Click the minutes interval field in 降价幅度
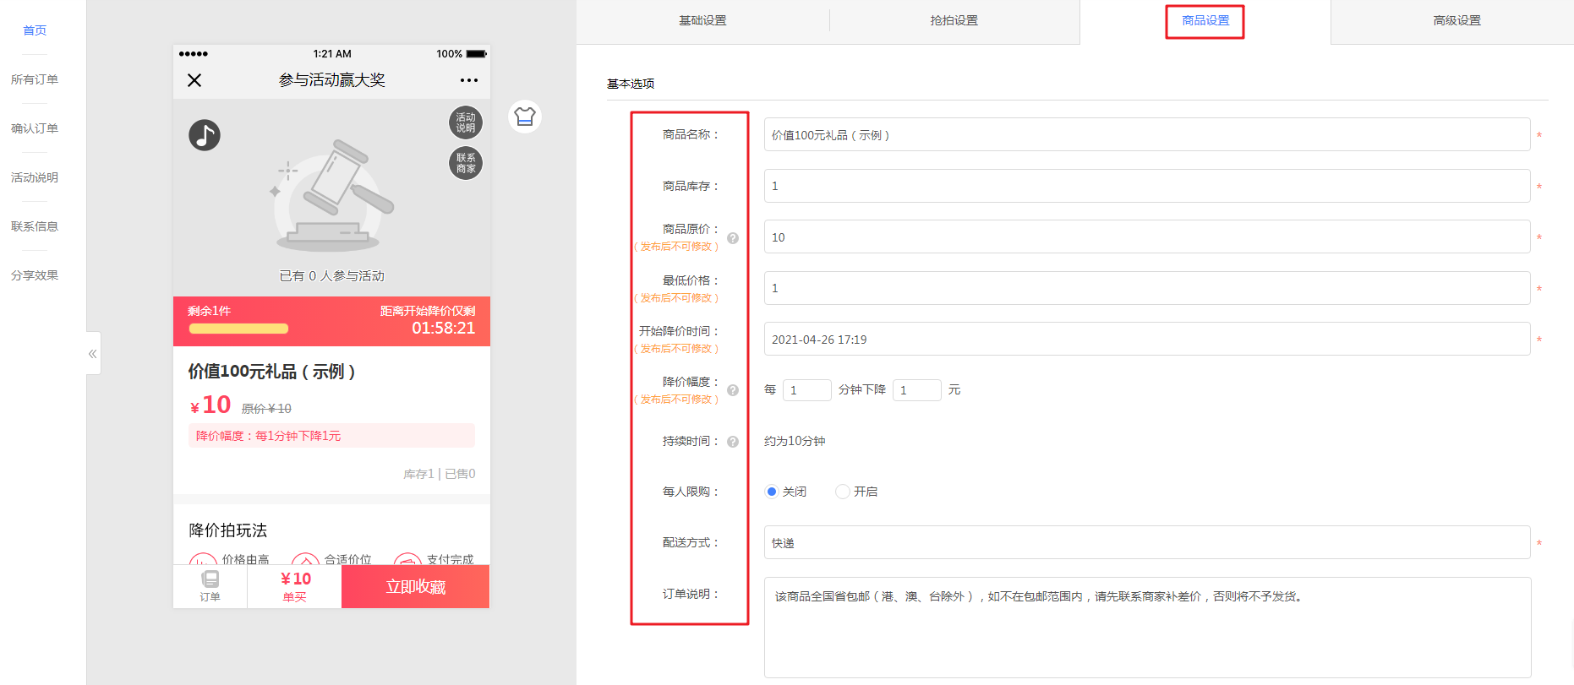Viewport: 1574px width, 685px height. pyautogui.click(x=807, y=389)
